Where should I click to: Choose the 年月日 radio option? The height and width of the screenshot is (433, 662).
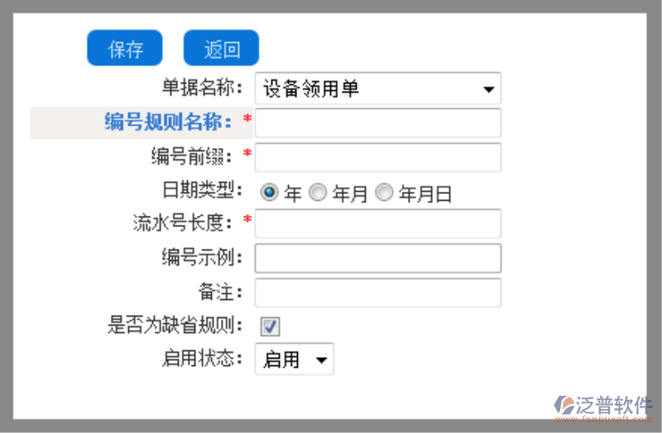(x=384, y=193)
